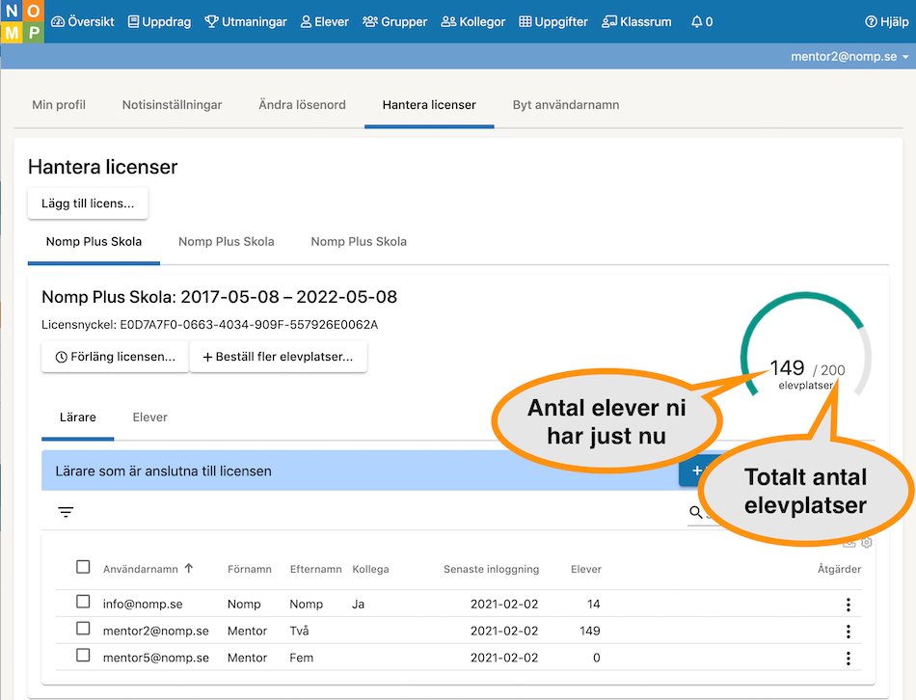Select the Hantera licenser tab

pyautogui.click(x=429, y=104)
